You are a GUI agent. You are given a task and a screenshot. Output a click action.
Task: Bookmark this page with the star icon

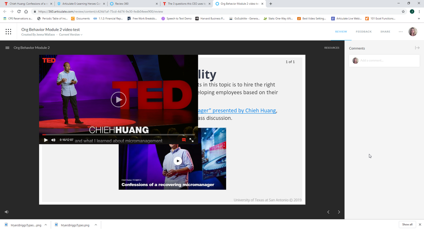403,11
